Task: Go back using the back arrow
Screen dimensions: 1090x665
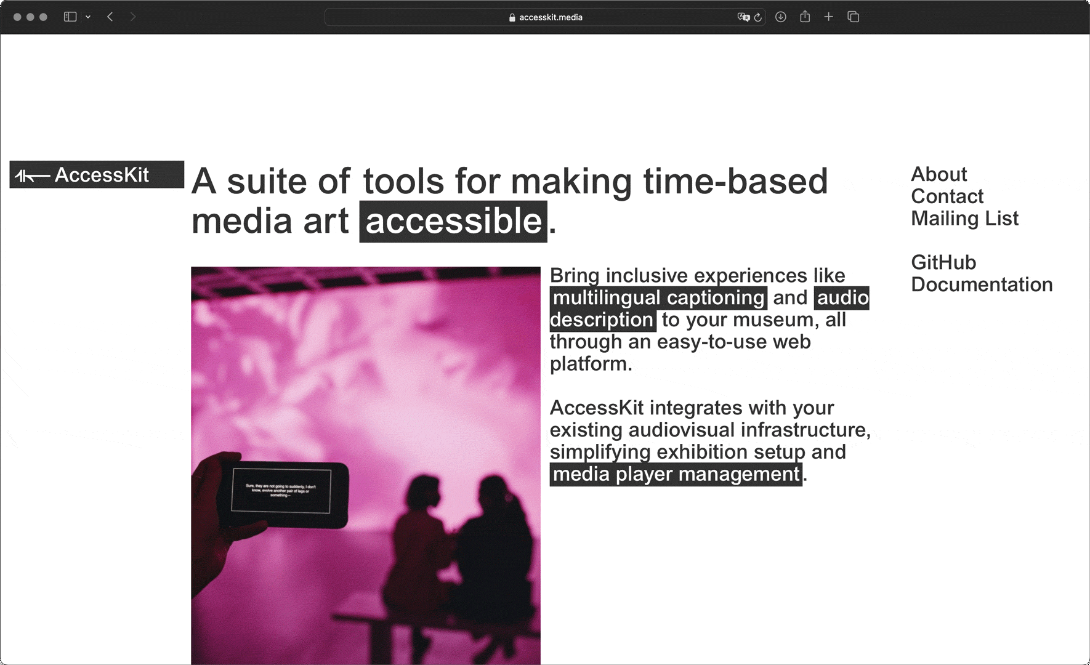Action: click(110, 17)
